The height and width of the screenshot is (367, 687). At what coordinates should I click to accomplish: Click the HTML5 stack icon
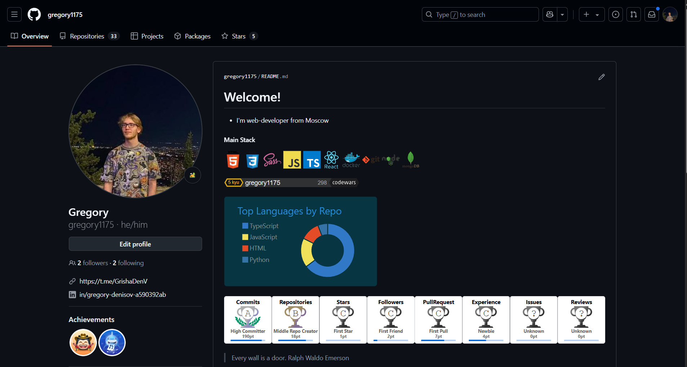click(x=233, y=160)
